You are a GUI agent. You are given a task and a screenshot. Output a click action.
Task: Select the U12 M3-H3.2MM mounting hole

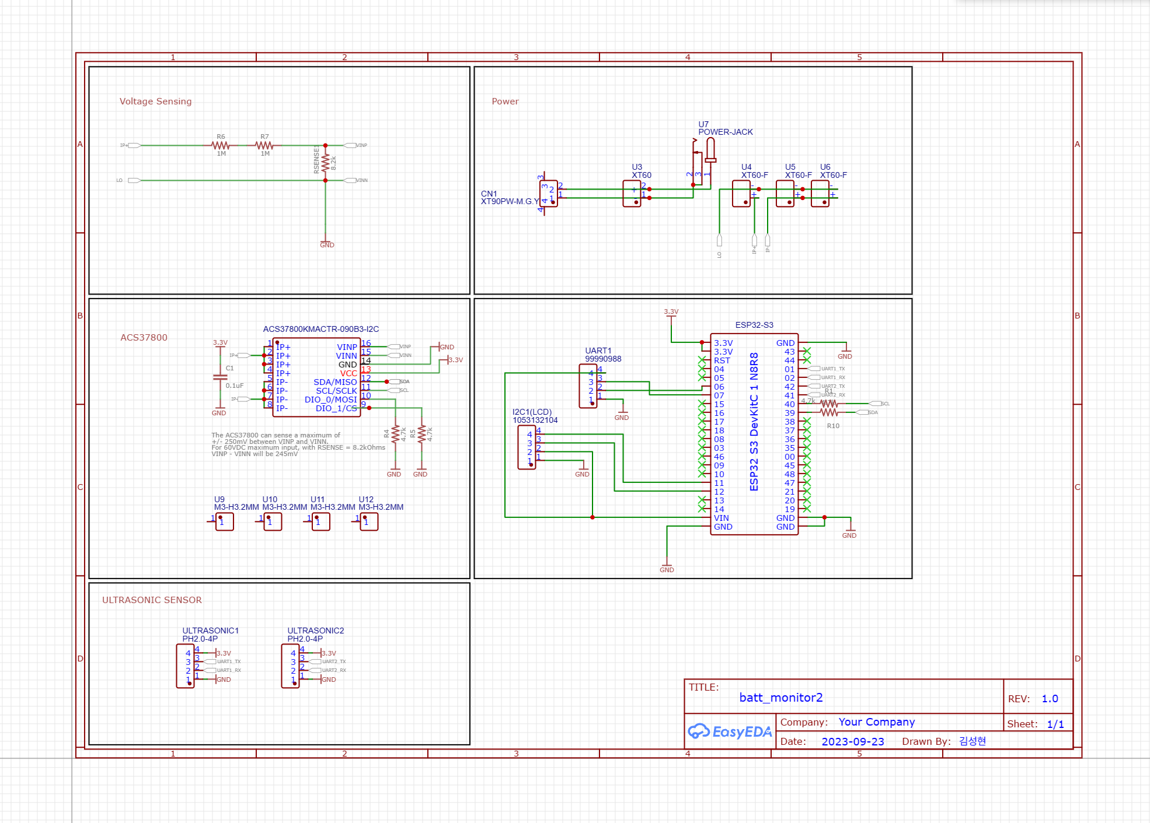pyautogui.click(x=369, y=521)
